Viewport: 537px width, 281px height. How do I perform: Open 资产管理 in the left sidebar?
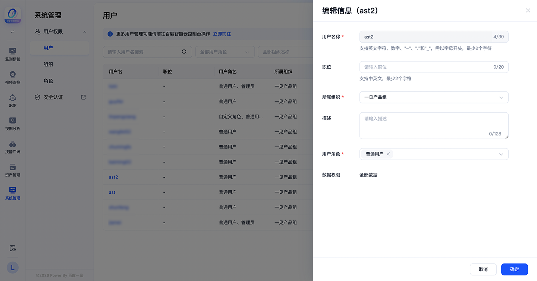[x=13, y=170]
